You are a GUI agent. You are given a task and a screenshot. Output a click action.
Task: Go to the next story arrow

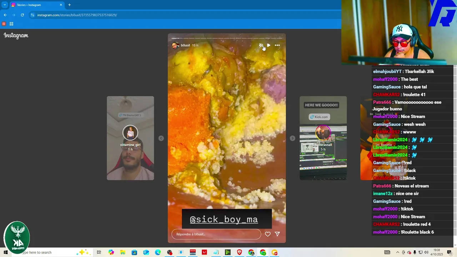(x=292, y=138)
